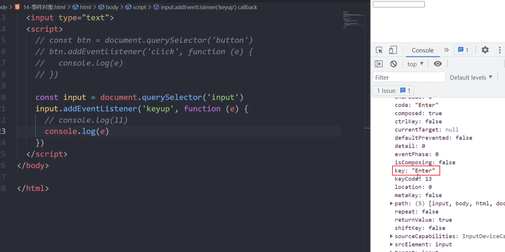505x252 pixels.
Task: Clear the console output
Action: point(393,64)
